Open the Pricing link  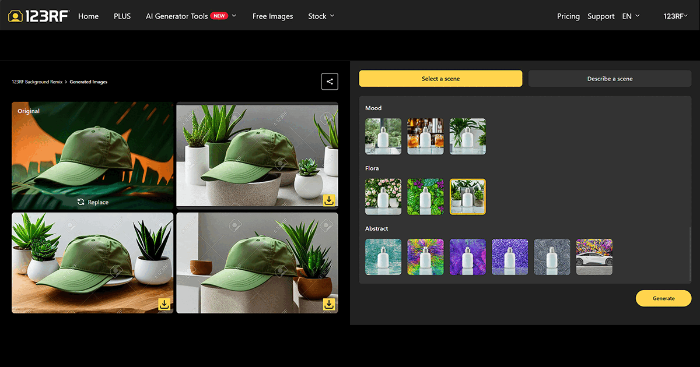[568, 16]
